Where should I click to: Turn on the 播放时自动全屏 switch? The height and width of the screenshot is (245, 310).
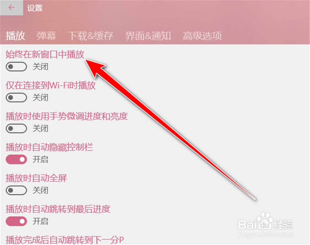(16, 190)
